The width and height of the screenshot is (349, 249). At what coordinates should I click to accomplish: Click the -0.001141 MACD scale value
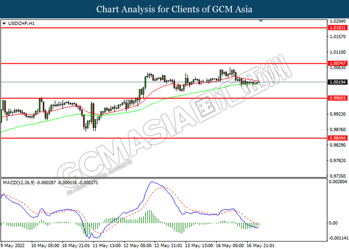[339, 238]
